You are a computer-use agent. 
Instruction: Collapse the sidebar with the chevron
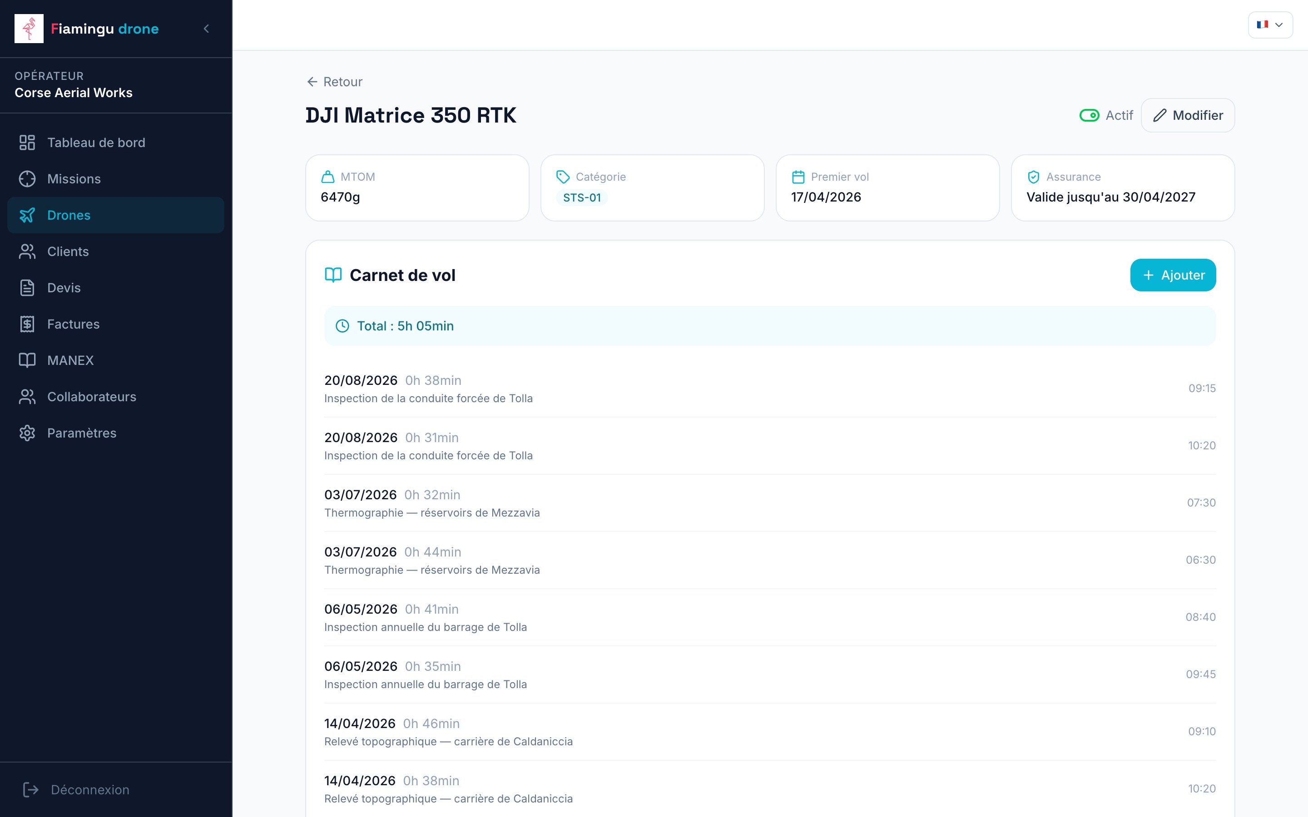coord(206,29)
